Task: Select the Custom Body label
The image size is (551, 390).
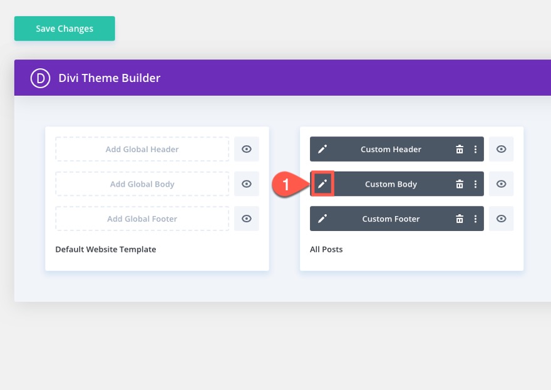Action: [391, 184]
